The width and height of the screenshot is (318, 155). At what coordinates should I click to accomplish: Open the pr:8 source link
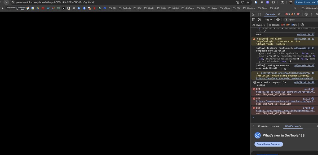click(x=307, y=89)
